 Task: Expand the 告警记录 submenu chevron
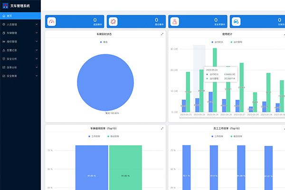37,50
